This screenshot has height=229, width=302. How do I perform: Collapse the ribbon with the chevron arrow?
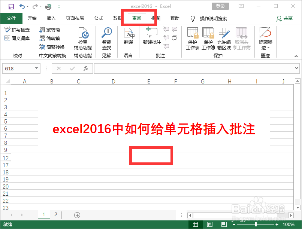click(x=296, y=56)
